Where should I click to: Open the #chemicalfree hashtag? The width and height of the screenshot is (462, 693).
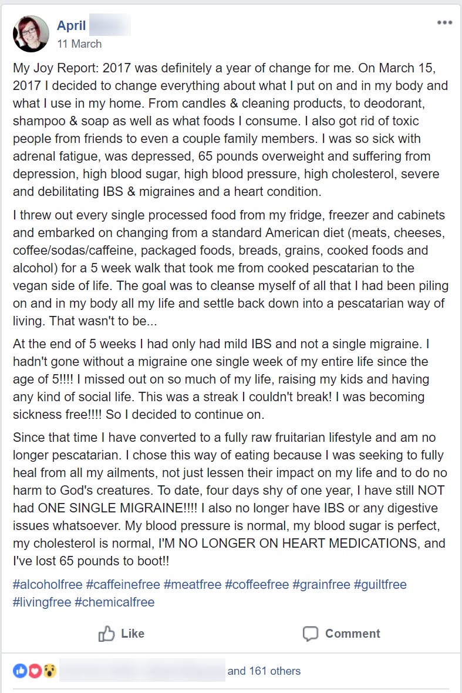click(x=114, y=602)
